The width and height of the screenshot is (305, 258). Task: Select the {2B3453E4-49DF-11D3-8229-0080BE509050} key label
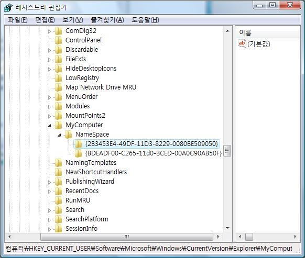tap(152, 144)
